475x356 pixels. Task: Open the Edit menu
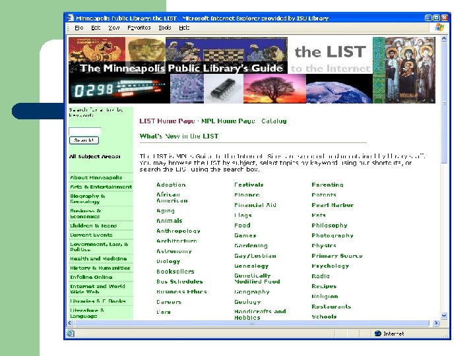click(96, 28)
